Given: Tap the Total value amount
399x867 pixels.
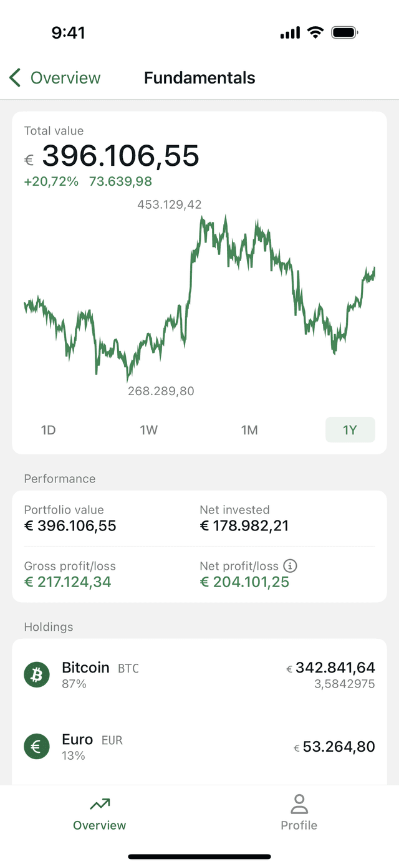Looking at the screenshot, I should click(120, 156).
